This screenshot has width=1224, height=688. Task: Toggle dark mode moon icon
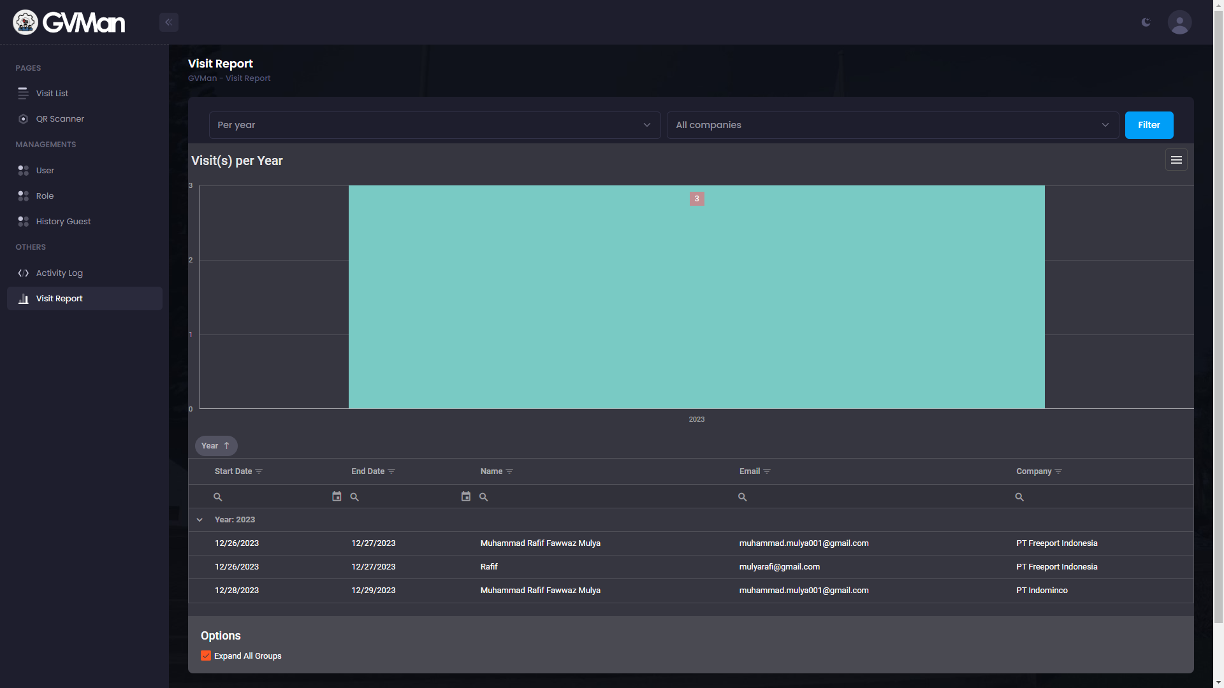pos(1146,22)
